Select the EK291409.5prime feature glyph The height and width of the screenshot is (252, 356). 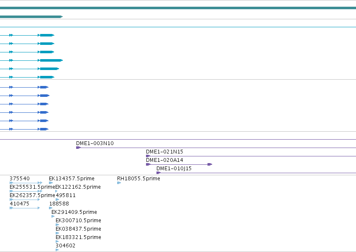(x=53, y=216)
